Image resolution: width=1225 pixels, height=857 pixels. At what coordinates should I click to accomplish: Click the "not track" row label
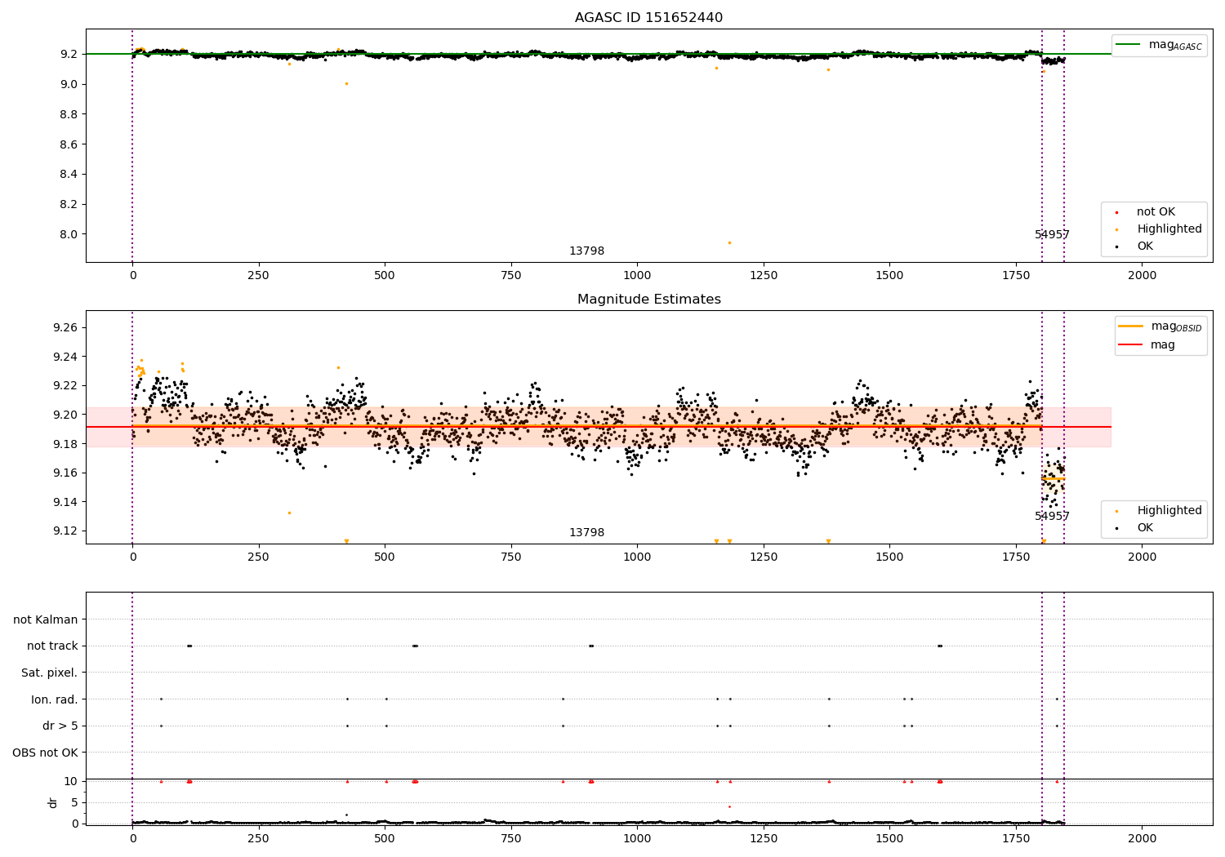click(x=52, y=646)
